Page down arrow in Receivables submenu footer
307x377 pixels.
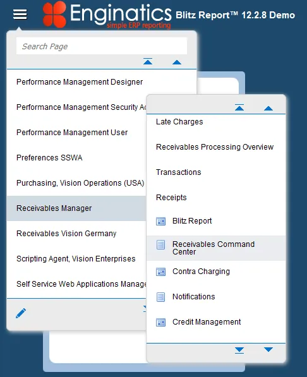click(268, 349)
